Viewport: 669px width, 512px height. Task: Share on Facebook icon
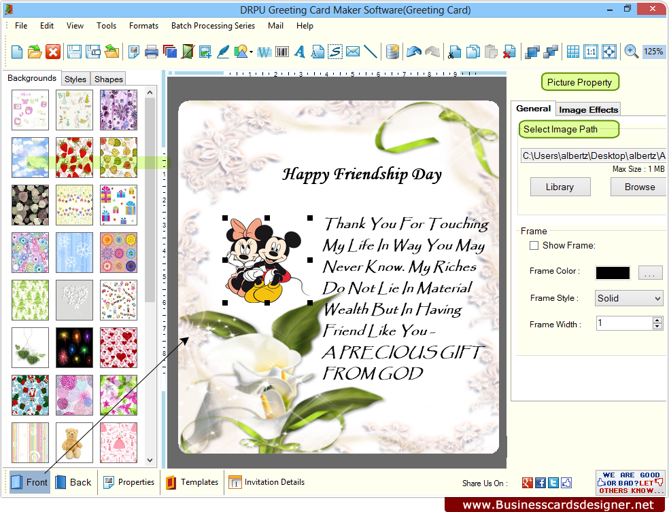pyautogui.click(x=540, y=483)
